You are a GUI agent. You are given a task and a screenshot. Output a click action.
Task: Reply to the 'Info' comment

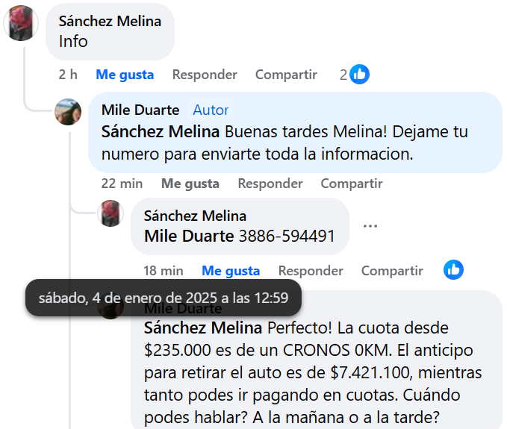click(205, 75)
